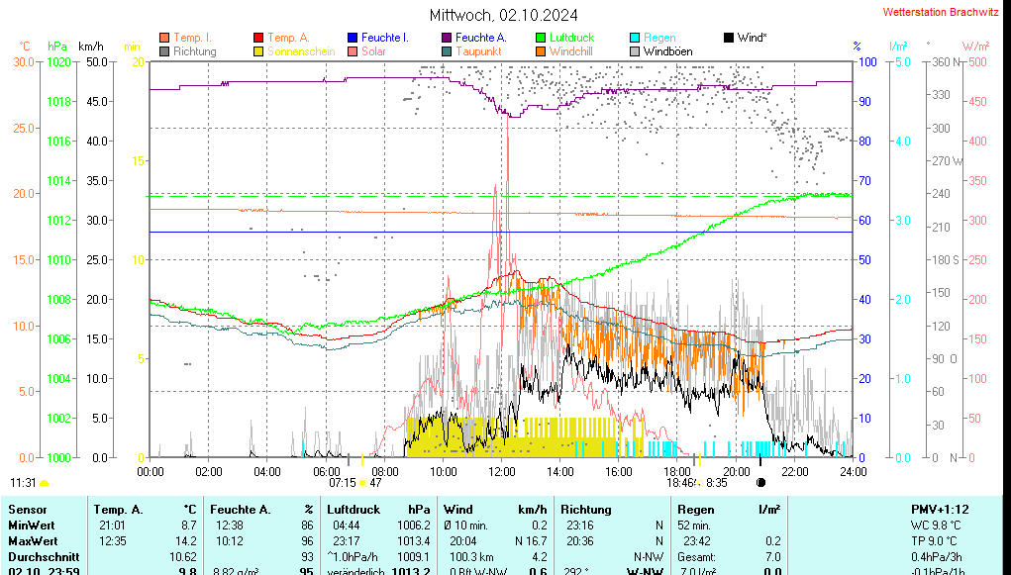The image size is (1011, 575).
Task: Click the Luftdruck column header in table
Action: click(351, 510)
